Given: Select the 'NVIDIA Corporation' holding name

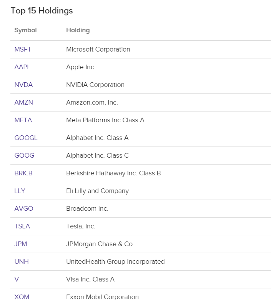Looking at the screenshot, I should pos(95,85).
